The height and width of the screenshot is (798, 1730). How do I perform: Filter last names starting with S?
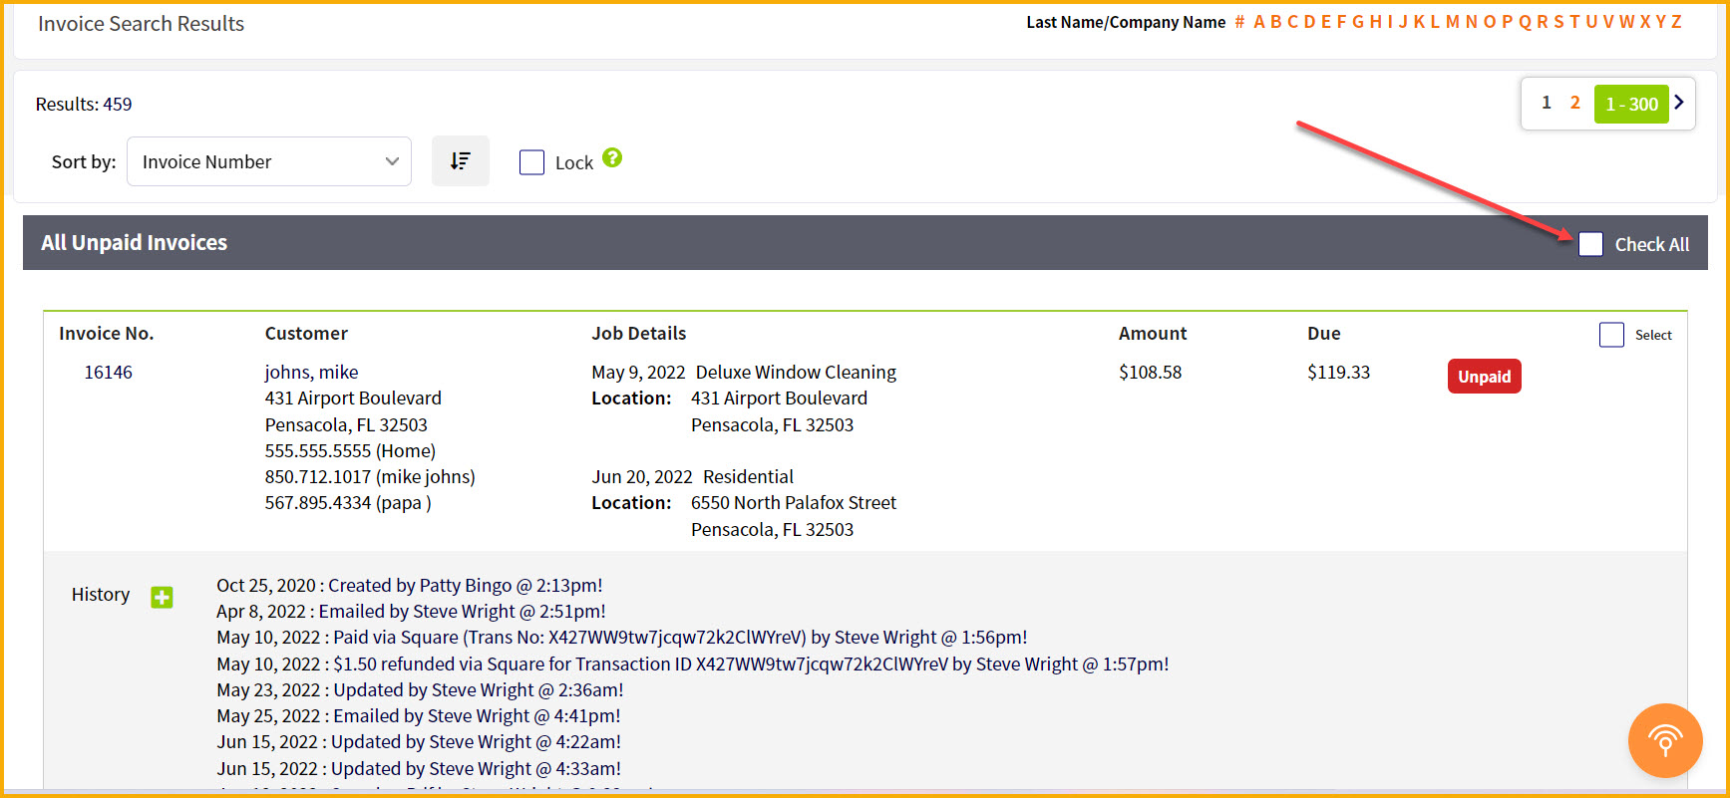pos(1559,22)
